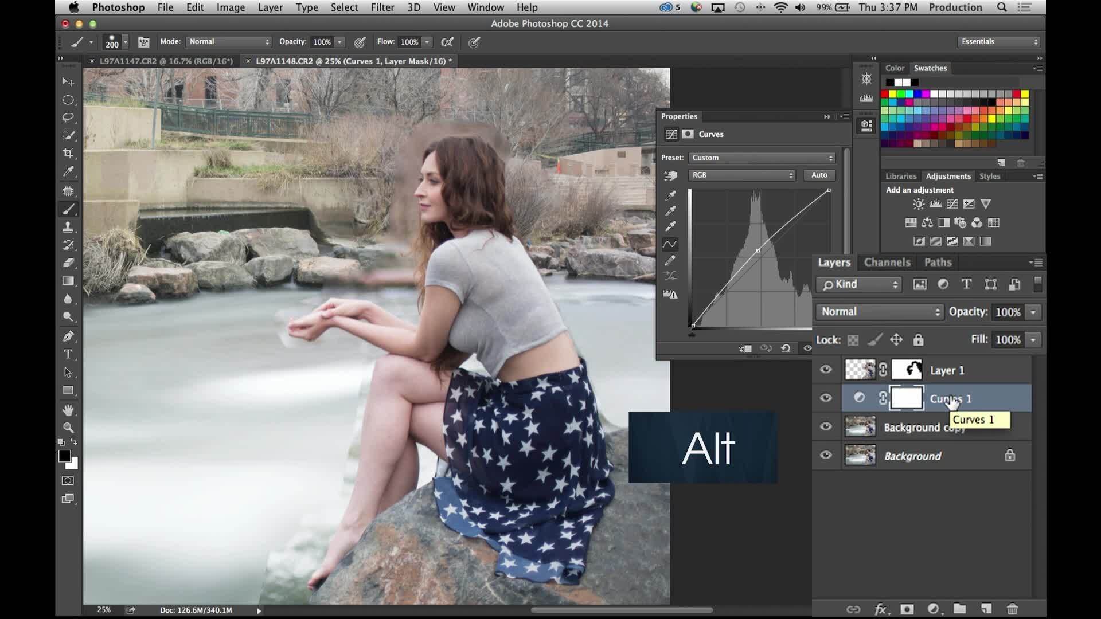Switch to L97A1147.CR2 document tab
1101x619 pixels.
point(166,61)
